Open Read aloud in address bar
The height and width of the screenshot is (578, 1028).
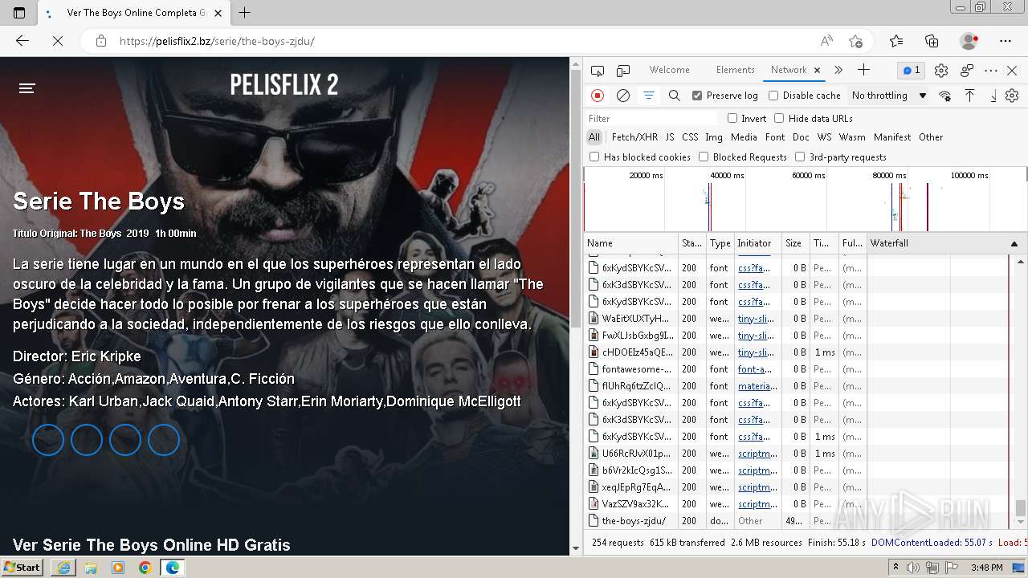pos(826,41)
